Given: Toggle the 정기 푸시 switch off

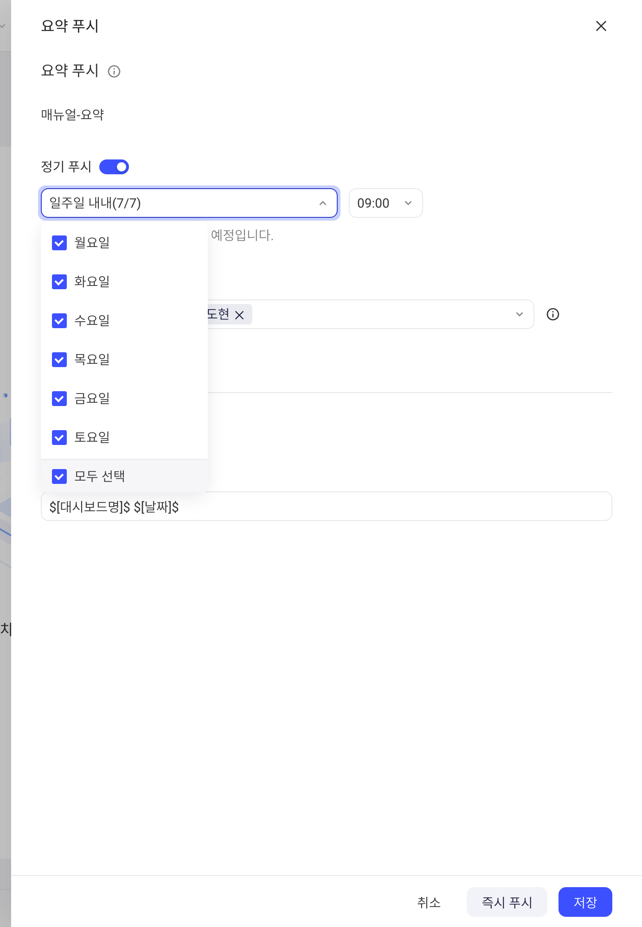Looking at the screenshot, I should click(114, 167).
